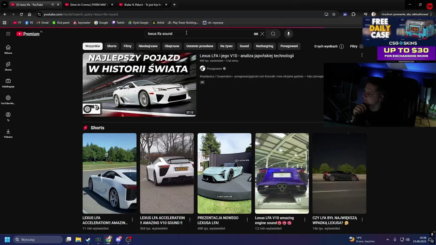Open Pobrane downloads in sidebar
Viewport: 436px width, 245px height.
pos(8,133)
